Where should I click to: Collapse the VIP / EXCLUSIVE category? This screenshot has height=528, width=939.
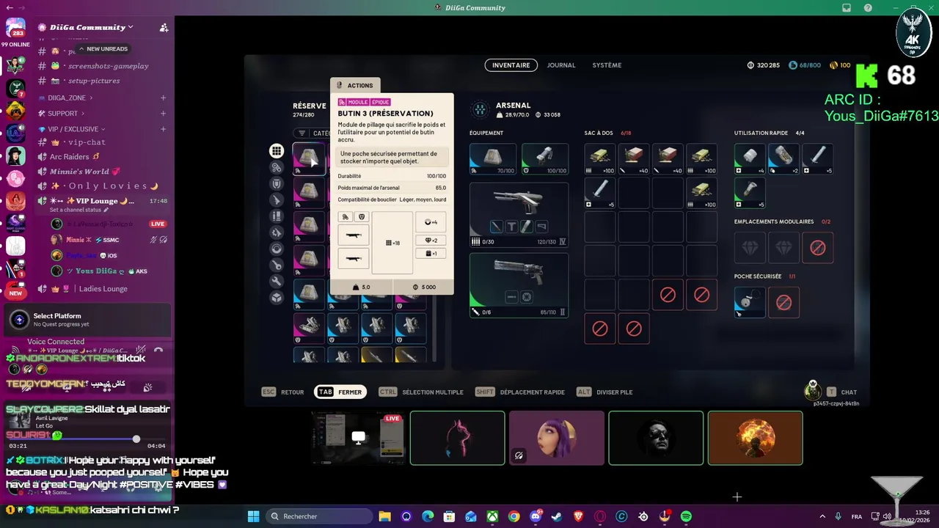(72, 129)
